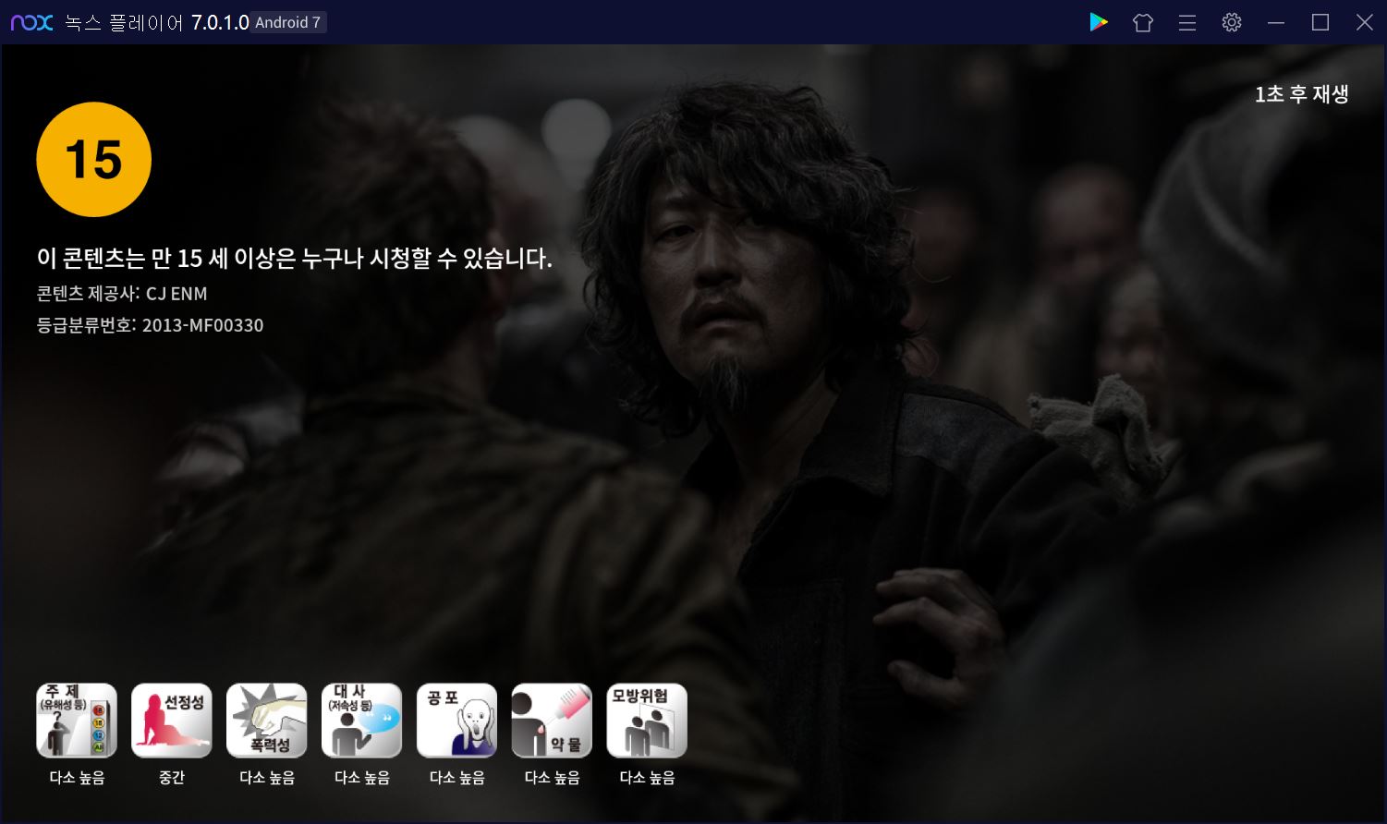Click '다소 높음' label under 모방위험 icon
The image size is (1387, 824).
coord(647,778)
